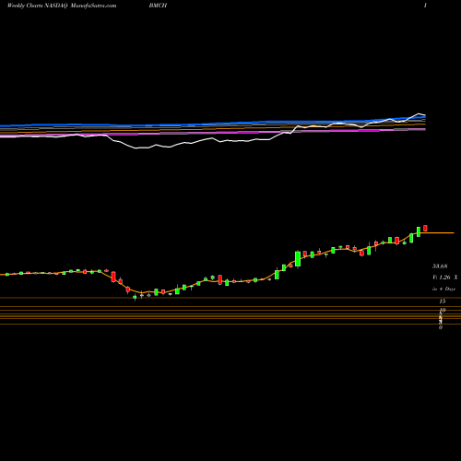Click the 0 axis label
This screenshot has width=461, height=461.
[x=441, y=327]
